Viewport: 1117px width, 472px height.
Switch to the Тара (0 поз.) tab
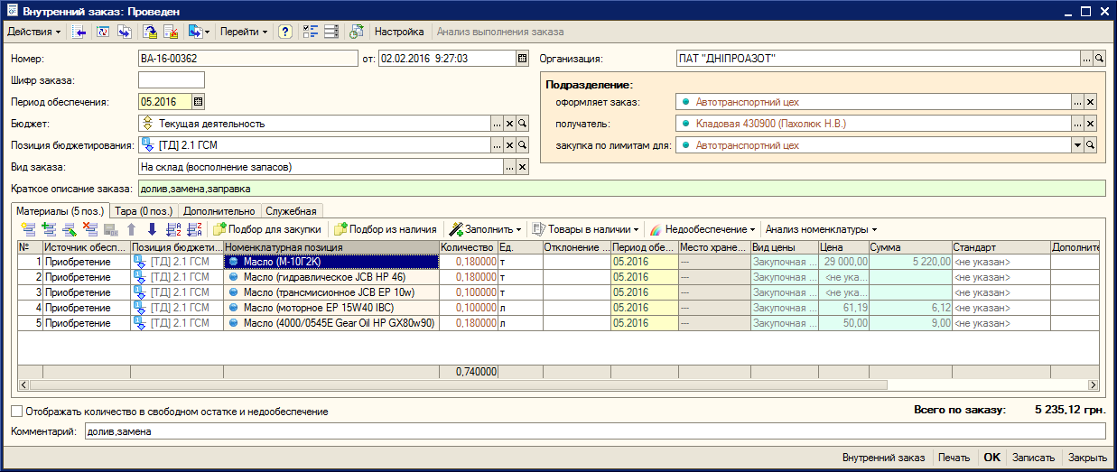coord(144,210)
